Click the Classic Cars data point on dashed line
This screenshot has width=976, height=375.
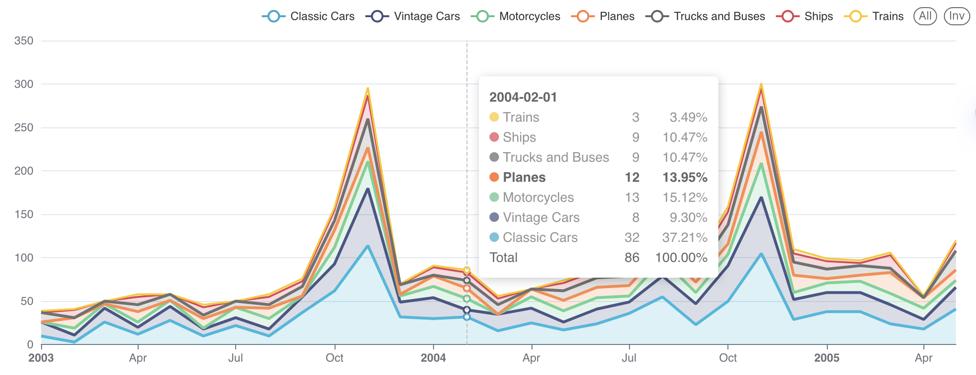[x=467, y=317]
